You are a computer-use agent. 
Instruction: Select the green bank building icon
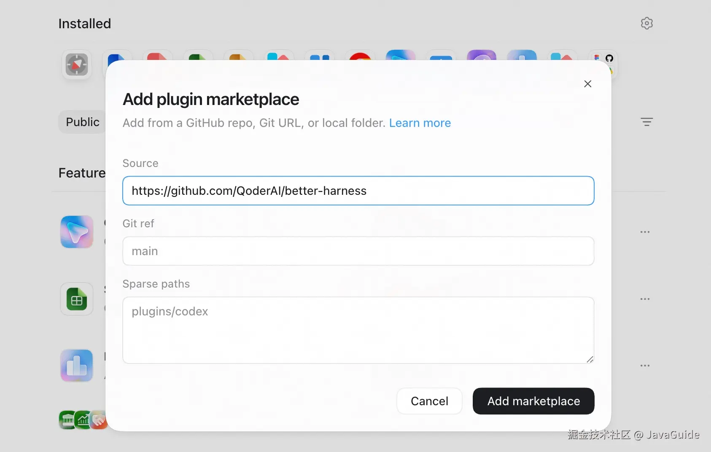click(x=67, y=420)
